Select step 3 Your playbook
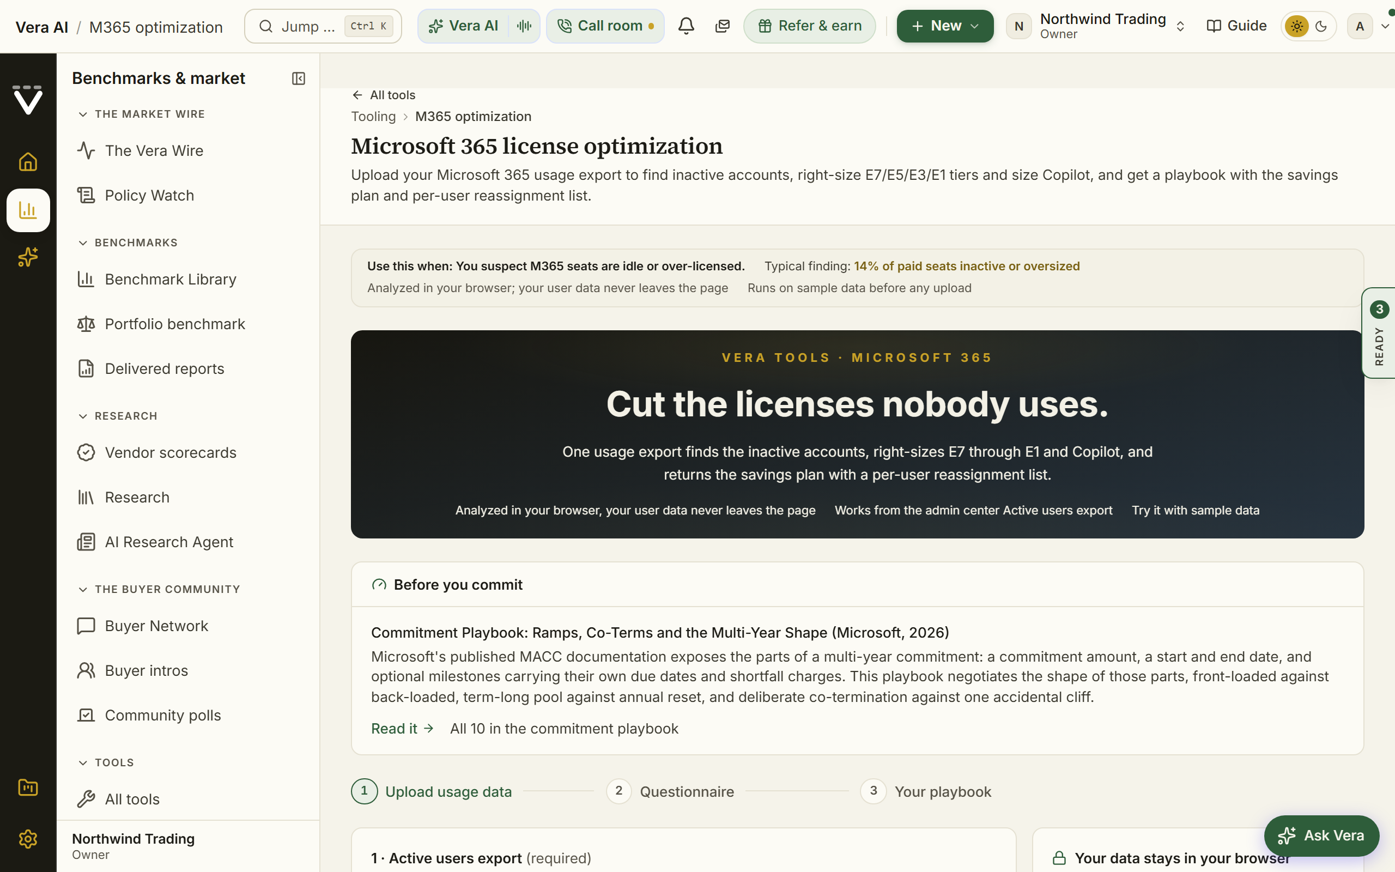The width and height of the screenshot is (1395, 872). pyautogui.click(x=926, y=791)
